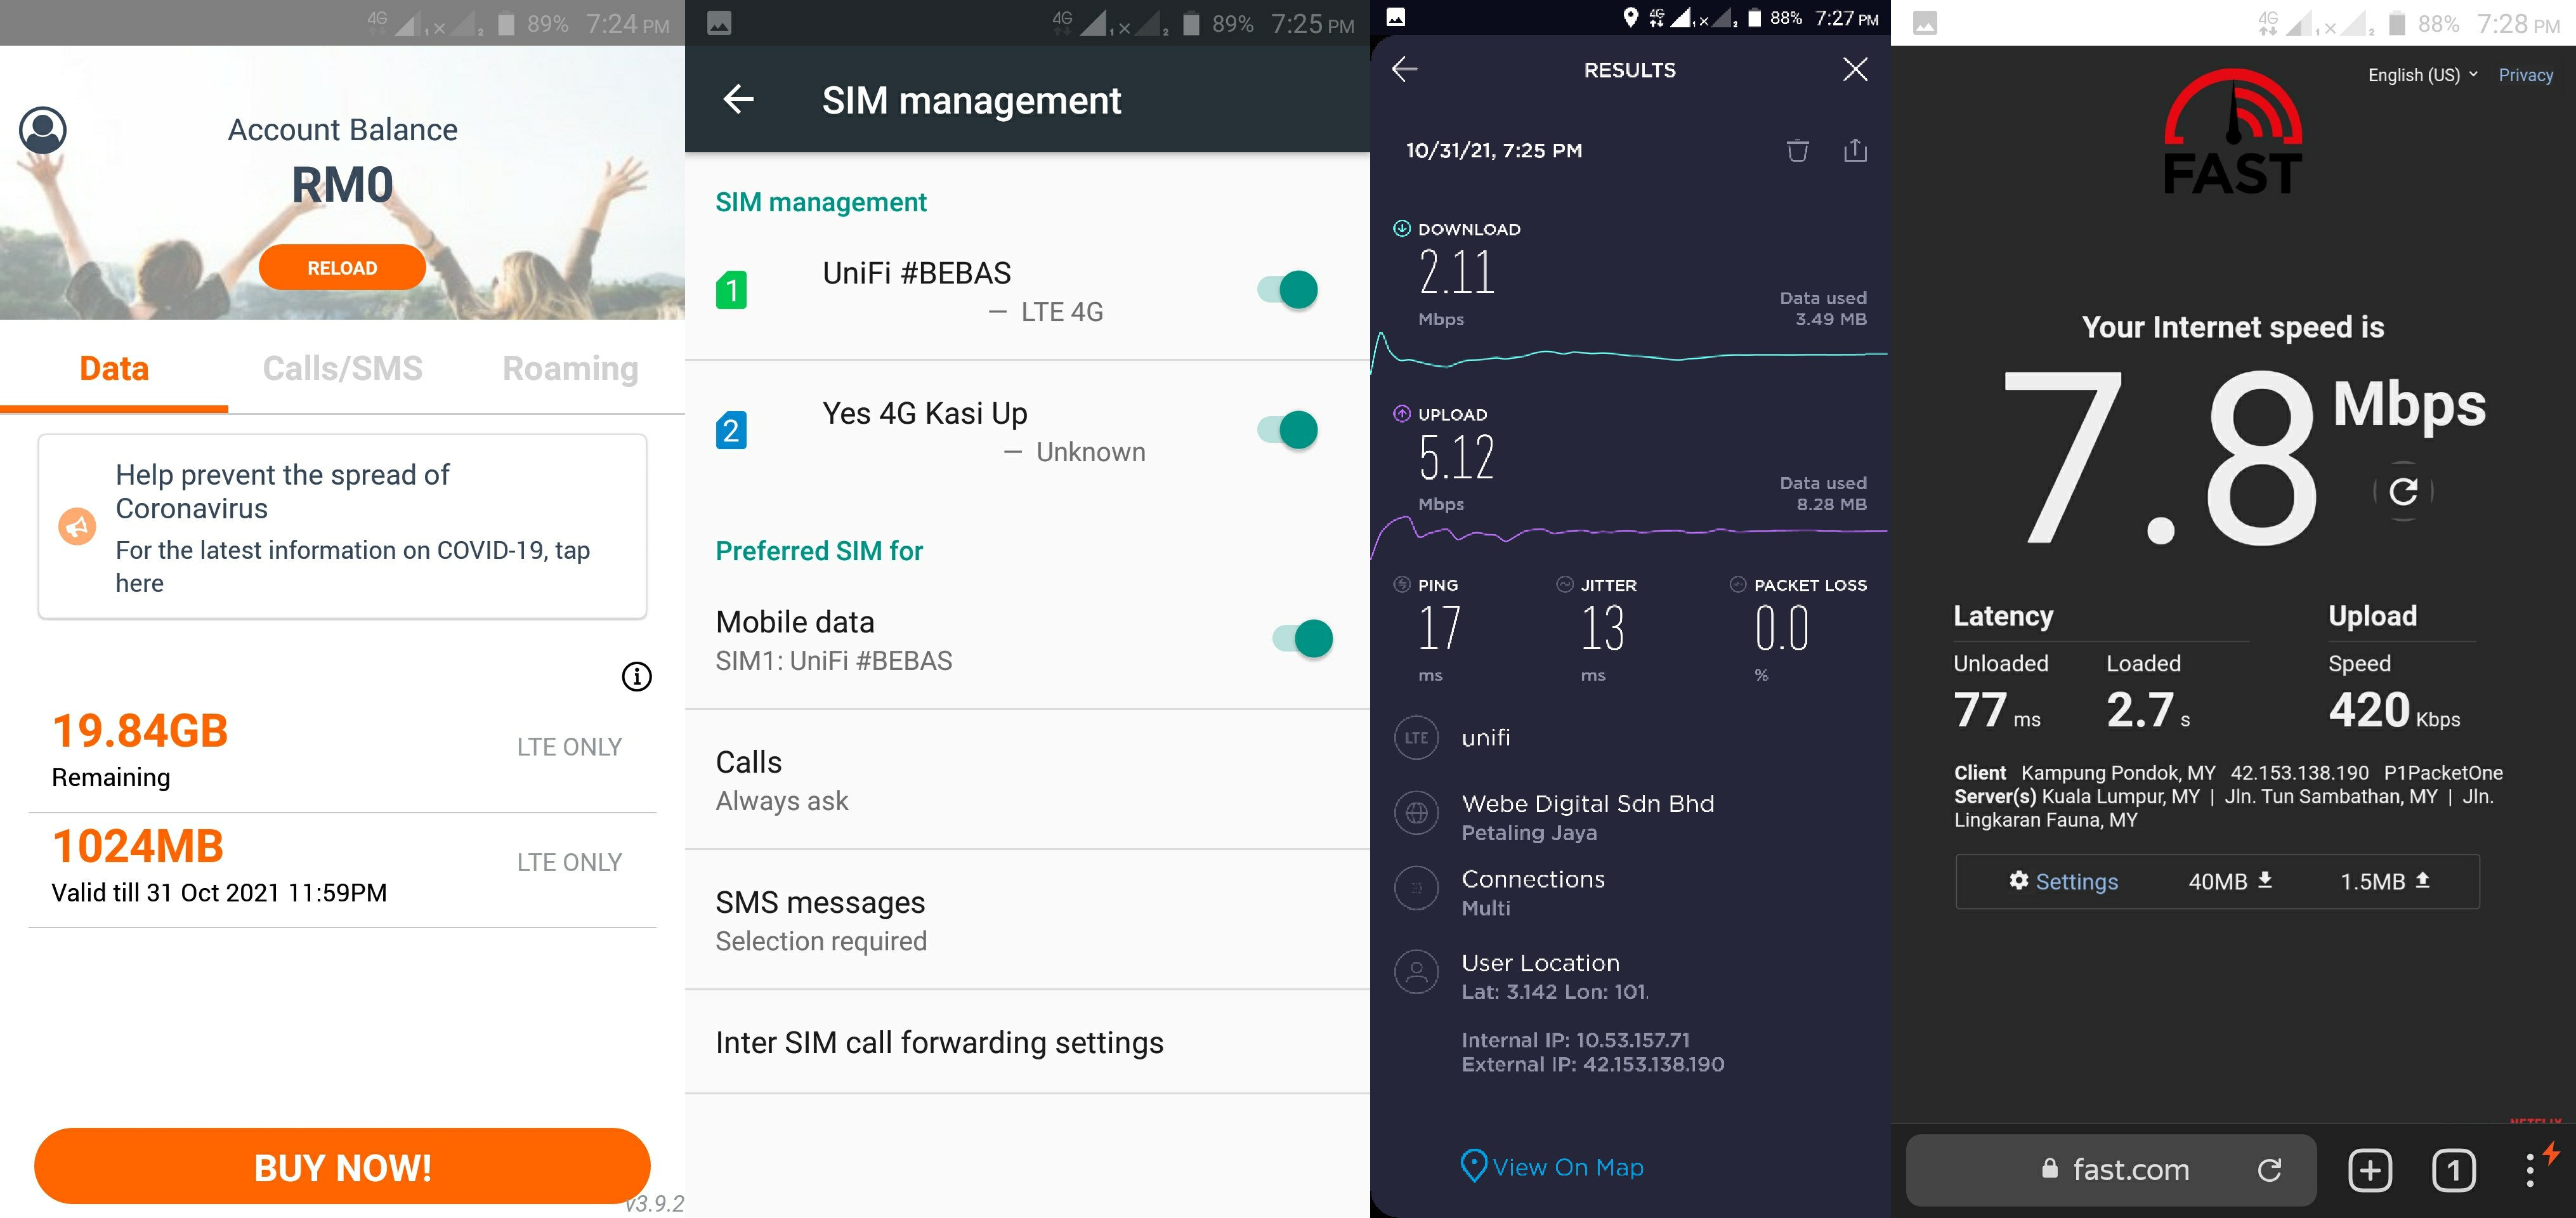Tap the BUY NOW! button
Viewport: 2576px width, 1218px height.
point(342,1167)
